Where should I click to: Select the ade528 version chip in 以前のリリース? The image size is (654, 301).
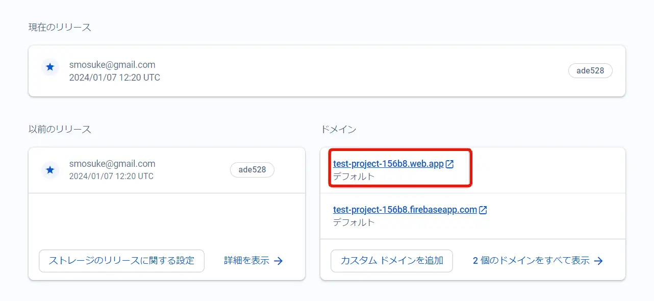click(252, 170)
